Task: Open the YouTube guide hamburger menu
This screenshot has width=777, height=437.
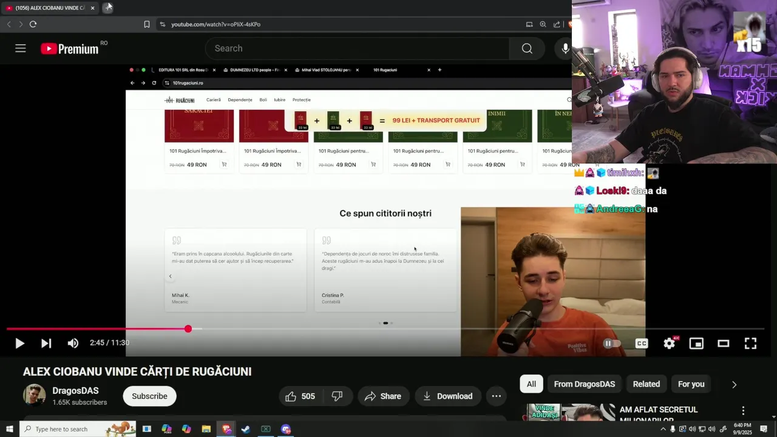Action: tap(21, 49)
